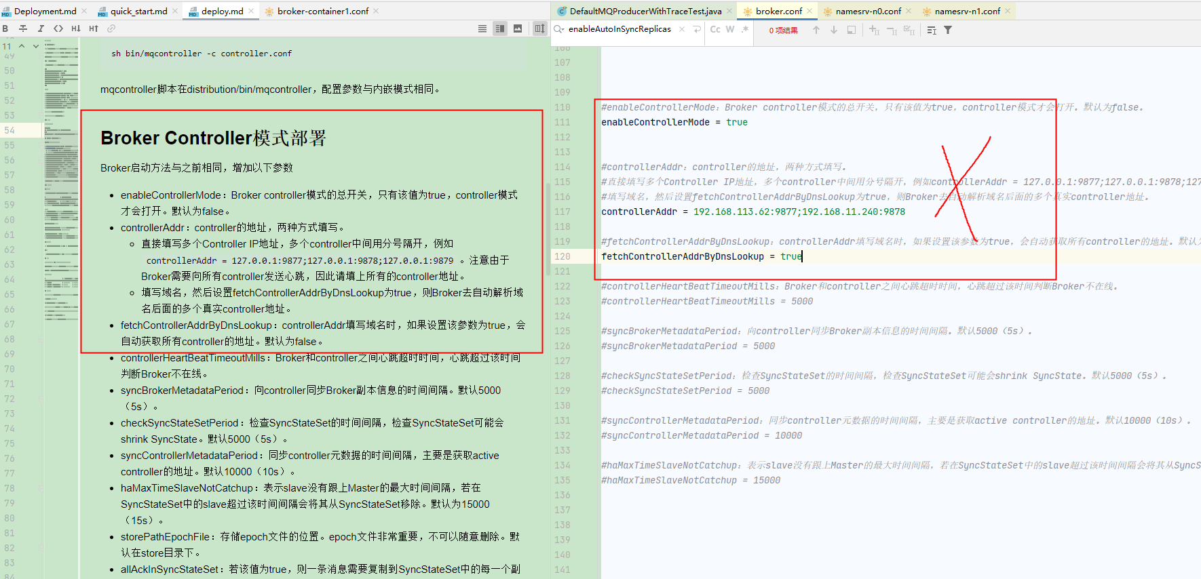Toggle Words (W) search option
Image resolution: width=1201 pixels, height=579 pixels.
pyautogui.click(x=730, y=29)
